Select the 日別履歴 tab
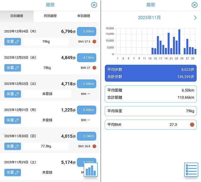The height and width of the screenshot is (182, 201). point(17,16)
